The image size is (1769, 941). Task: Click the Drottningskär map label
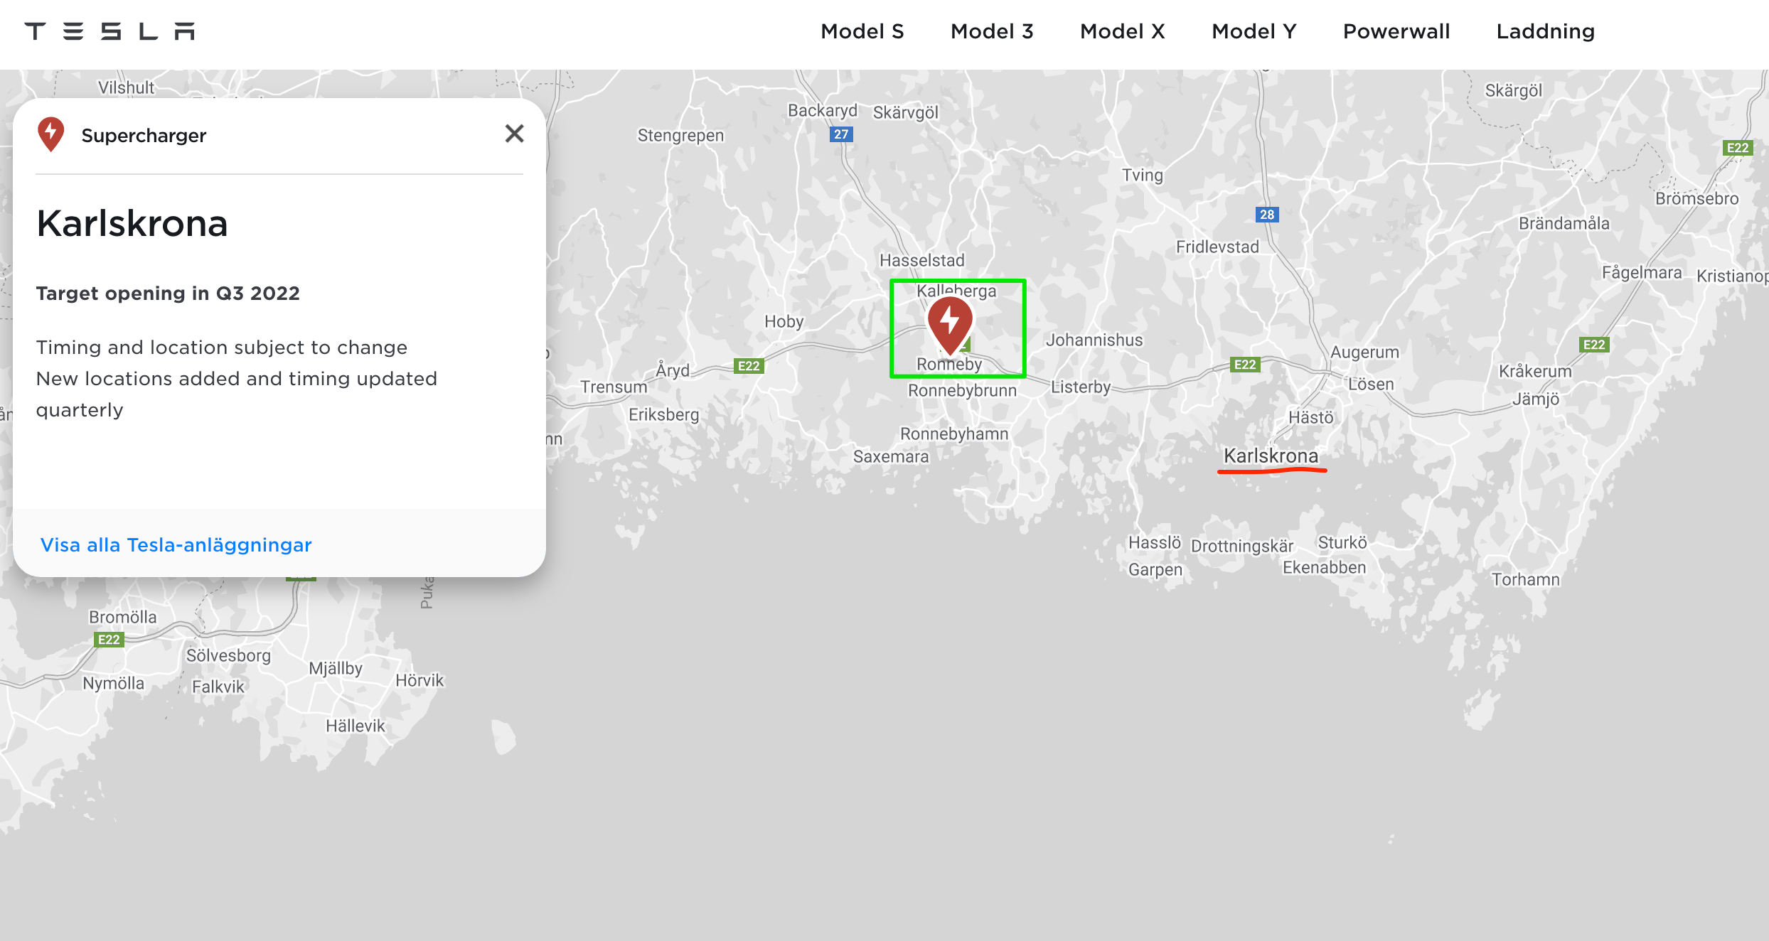[x=1242, y=546]
